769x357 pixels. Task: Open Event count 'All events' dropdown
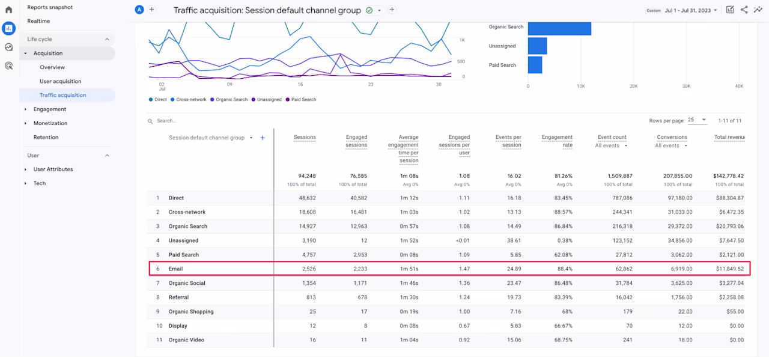tap(612, 145)
